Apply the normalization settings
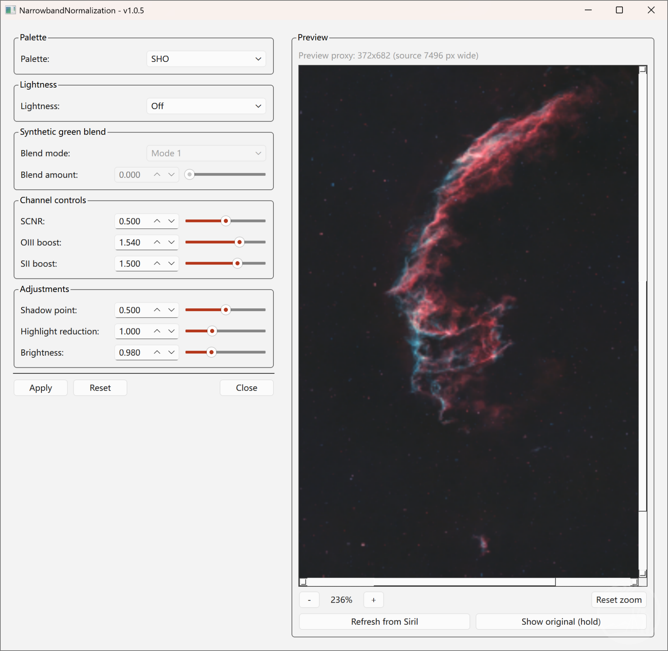The height and width of the screenshot is (651, 668). [x=41, y=388]
